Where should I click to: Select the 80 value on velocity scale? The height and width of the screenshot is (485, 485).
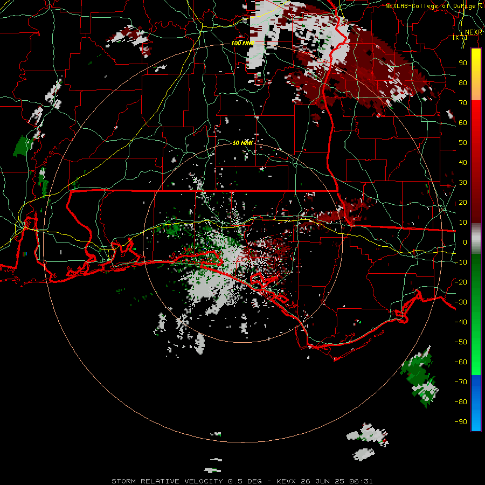tap(463, 83)
